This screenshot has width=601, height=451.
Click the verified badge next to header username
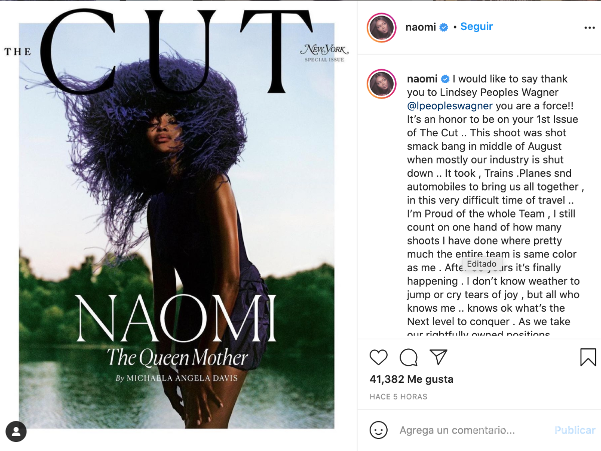tap(444, 28)
